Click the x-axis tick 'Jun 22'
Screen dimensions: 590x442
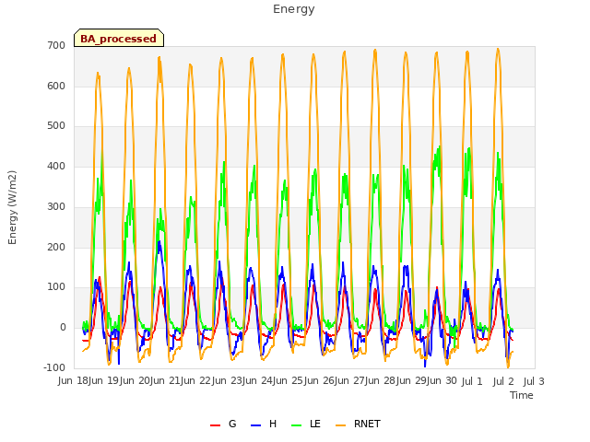pyautogui.click(x=196, y=381)
